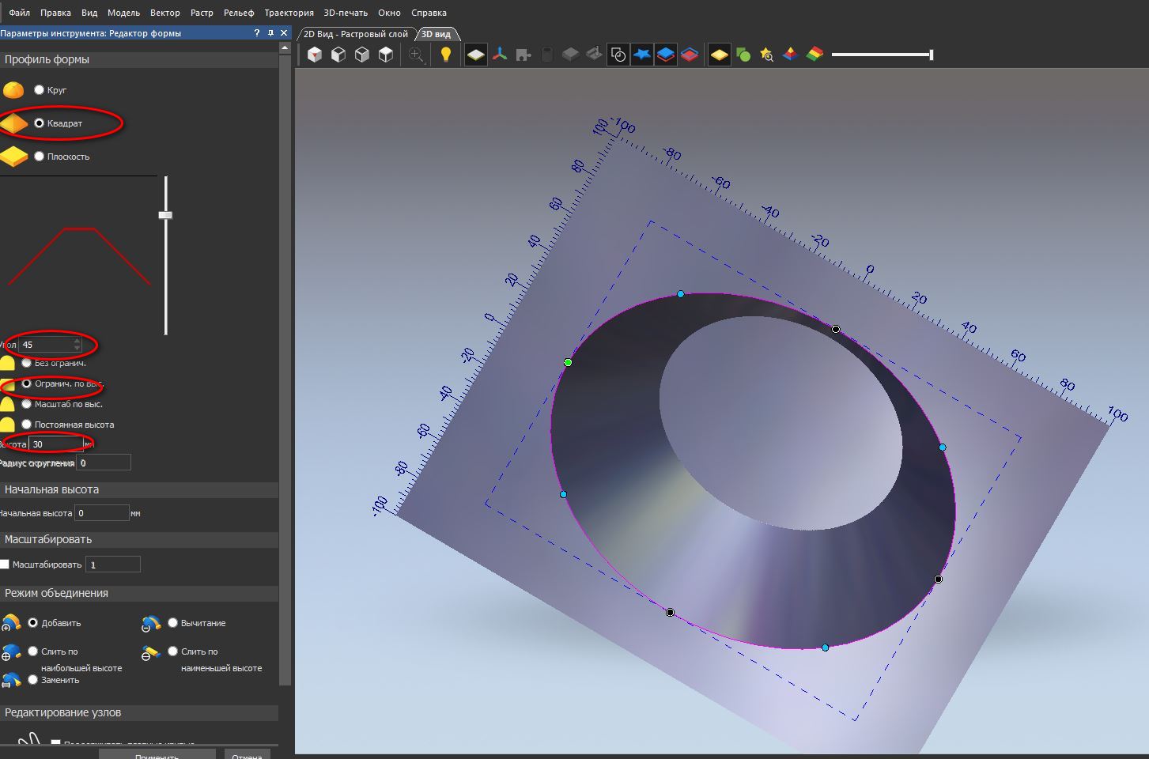
Task: Select the Круг profile radio button
Action: pyautogui.click(x=39, y=90)
